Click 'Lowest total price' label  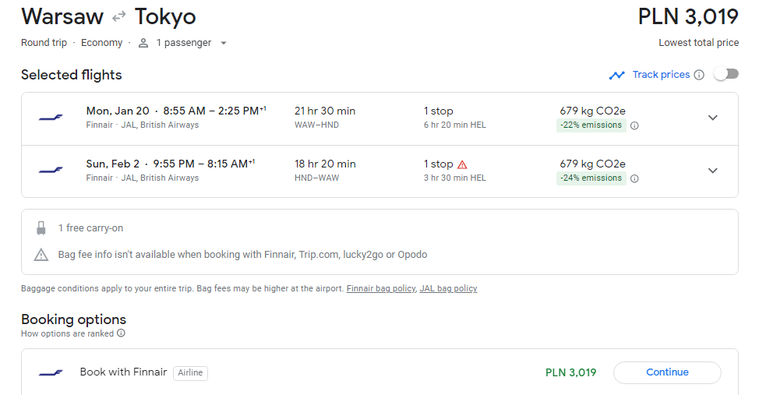pyautogui.click(x=698, y=43)
